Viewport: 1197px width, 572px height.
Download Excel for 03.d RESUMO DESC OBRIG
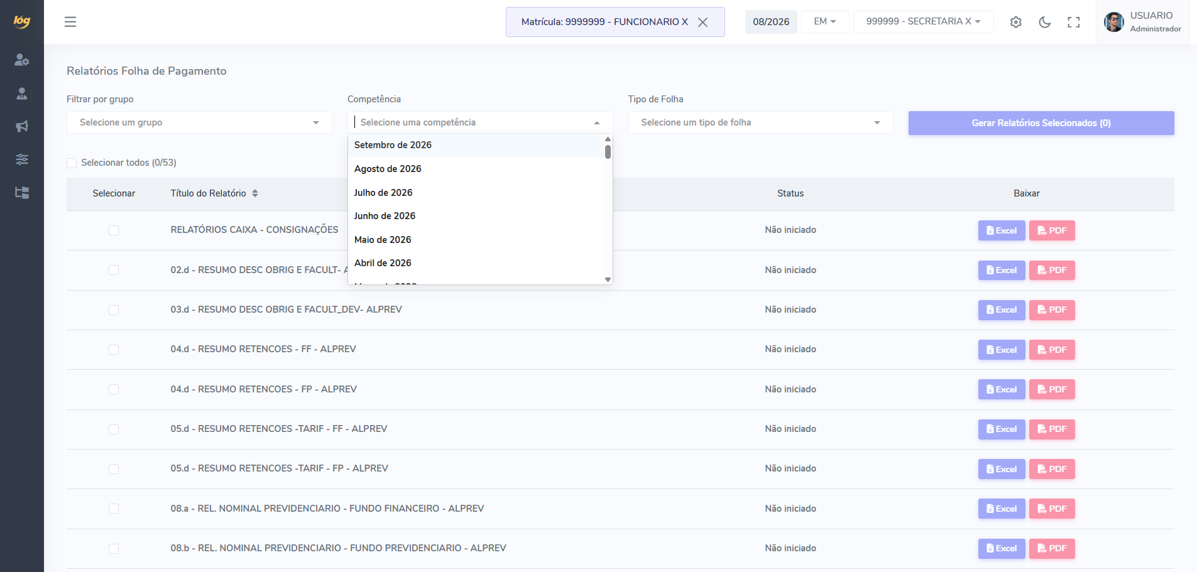pos(1002,310)
